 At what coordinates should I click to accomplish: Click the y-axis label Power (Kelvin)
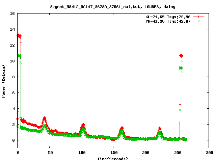pyautogui.click(x=3, y=81)
